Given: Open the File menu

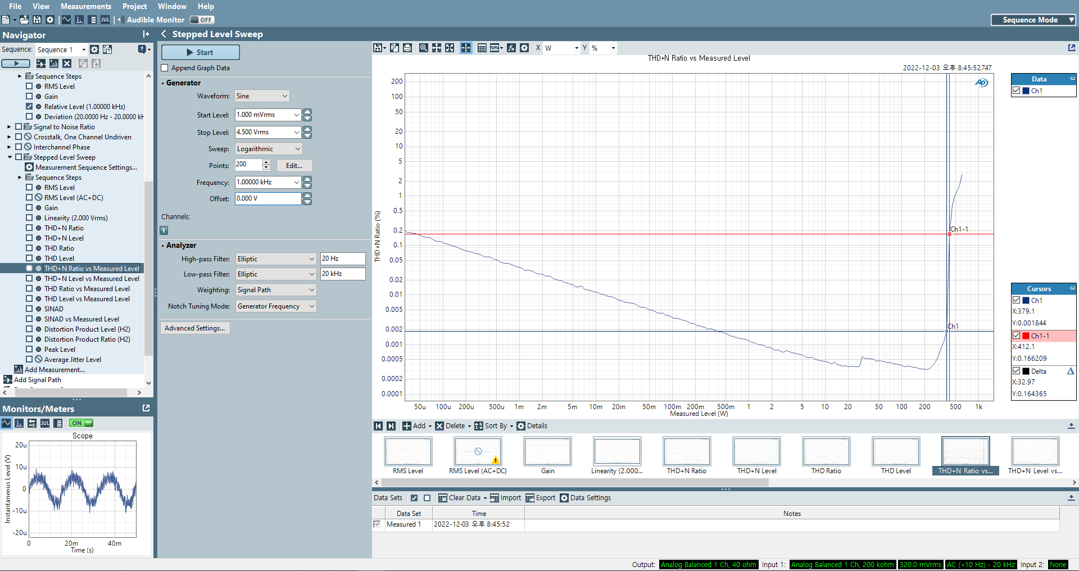Looking at the screenshot, I should 15,6.
